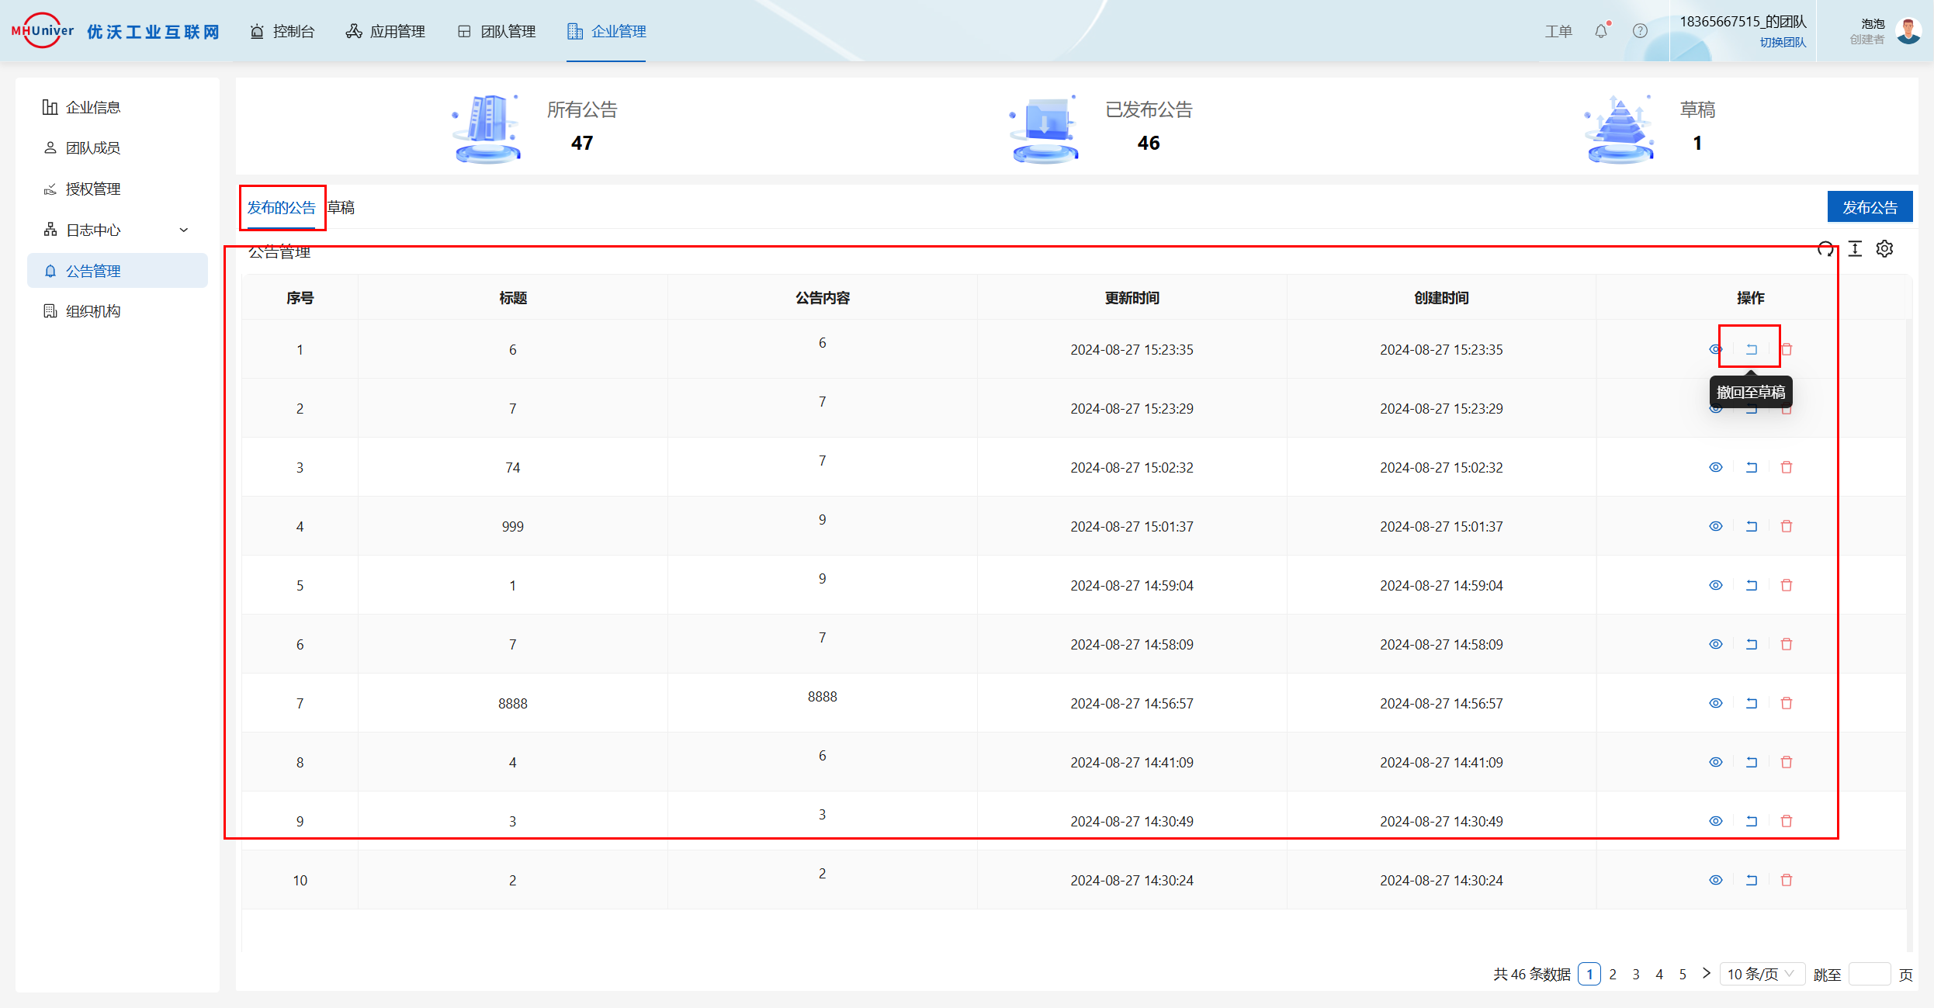
Task: Withdraw row 8 announcement to draft
Action: point(1752,762)
